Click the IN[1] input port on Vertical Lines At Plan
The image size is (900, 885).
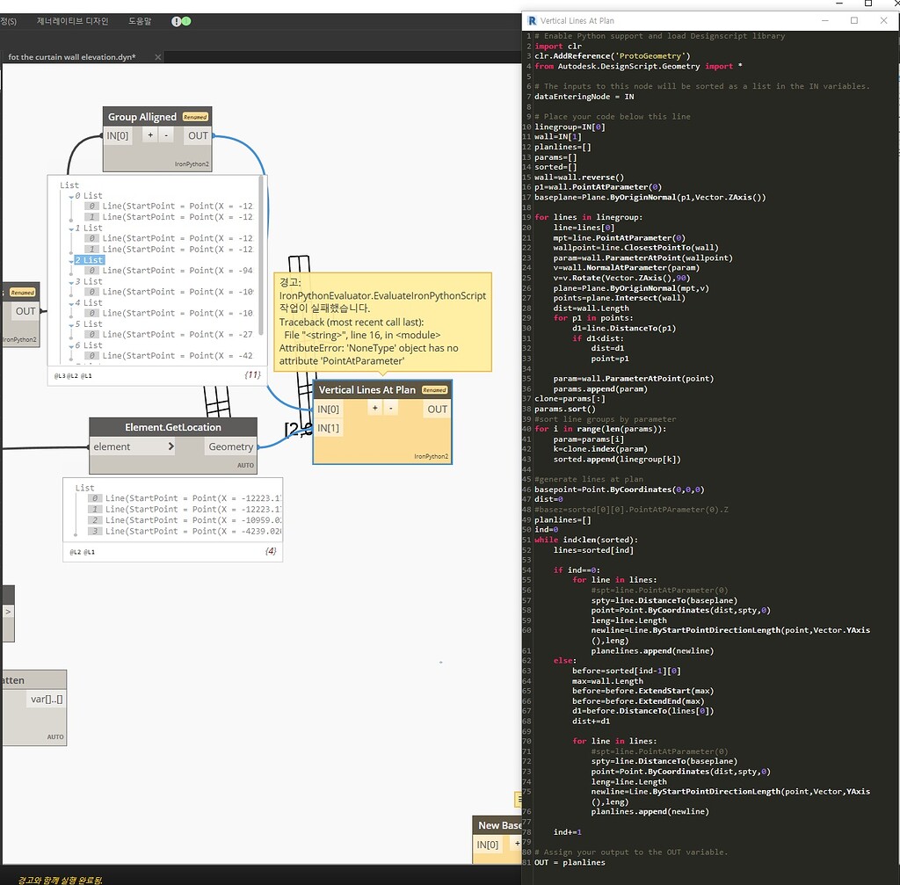click(x=329, y=428)
